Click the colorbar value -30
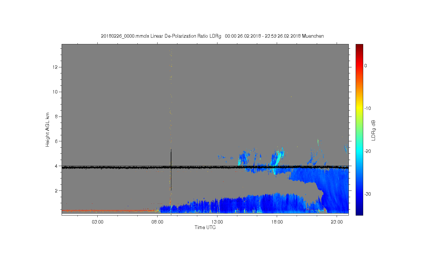 (367, 194)
